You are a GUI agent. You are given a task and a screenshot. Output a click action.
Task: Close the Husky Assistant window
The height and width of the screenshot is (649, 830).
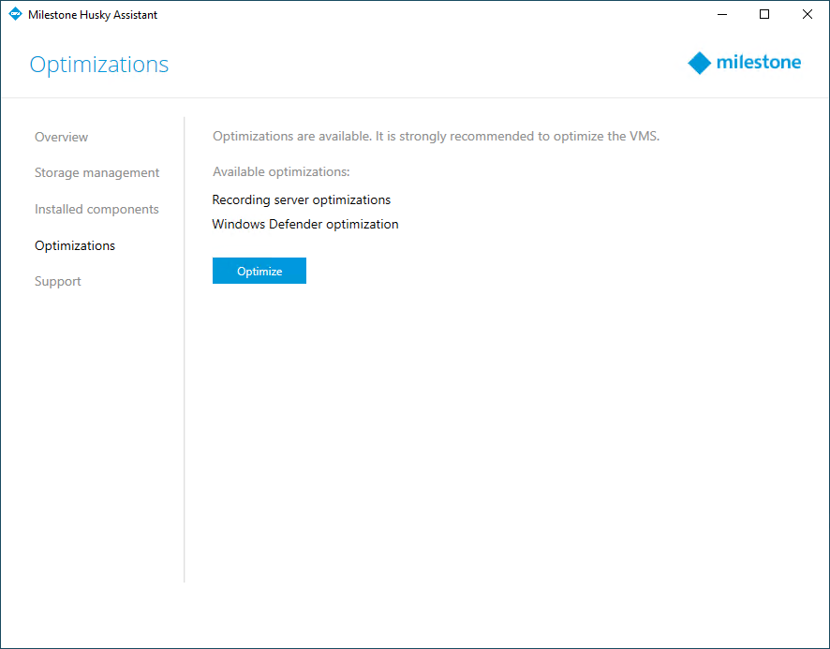[808, 14]
